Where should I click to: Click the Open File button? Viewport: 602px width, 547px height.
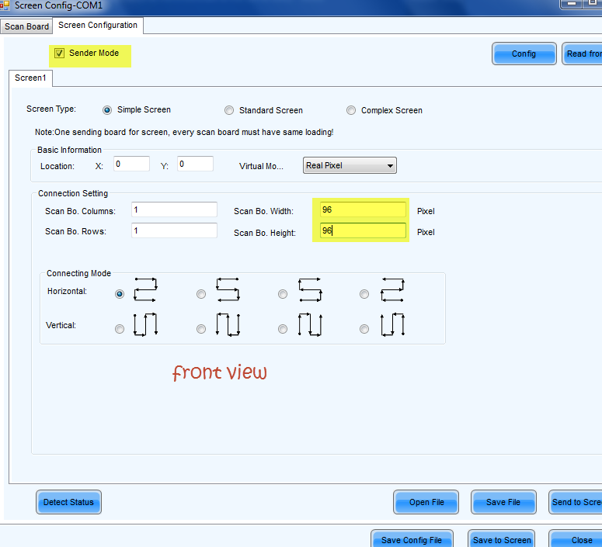pyautogui.click(x=426, y=502)
